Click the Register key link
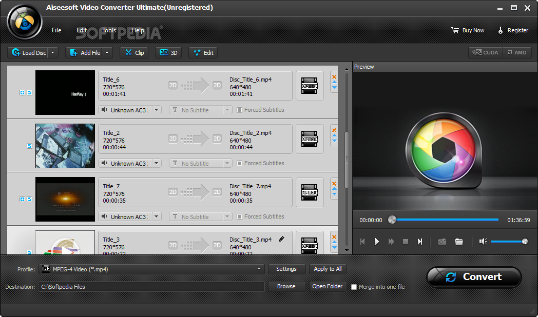The height and width of the screenshot is (317, 538). pos(513,30)
